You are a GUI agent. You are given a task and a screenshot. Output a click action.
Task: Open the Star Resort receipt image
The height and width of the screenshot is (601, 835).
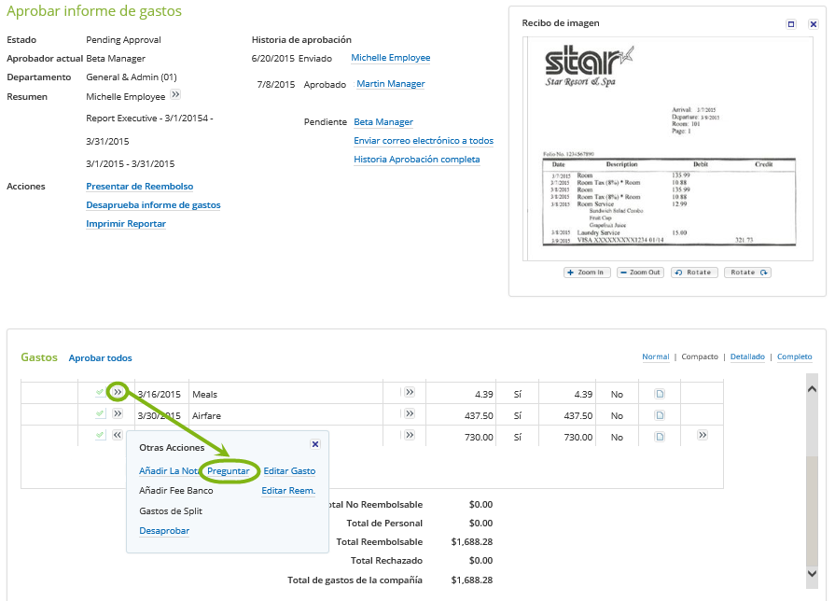pyautogui.click(x=668, y=148)
